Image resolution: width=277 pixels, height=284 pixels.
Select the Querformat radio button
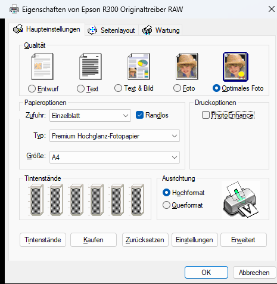tap(166, 205)
